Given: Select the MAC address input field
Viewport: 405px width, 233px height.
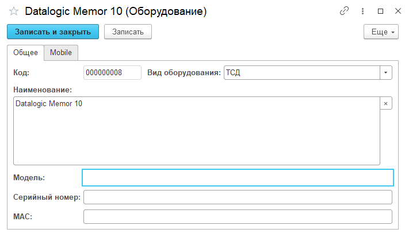Looking at the screenshot, I should pyautogui.click(x=238, y=217).
